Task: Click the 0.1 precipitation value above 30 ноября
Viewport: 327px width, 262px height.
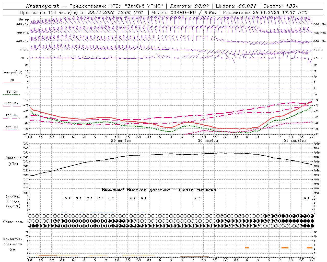Action: click(198, 198)
